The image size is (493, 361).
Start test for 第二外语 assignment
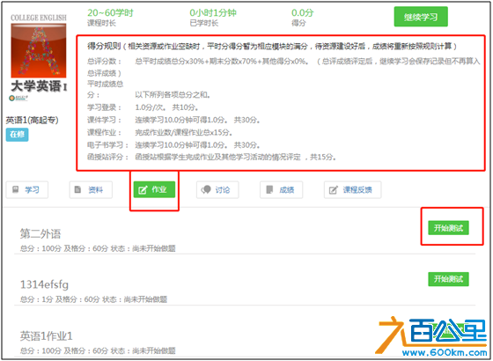coord(448,228)
